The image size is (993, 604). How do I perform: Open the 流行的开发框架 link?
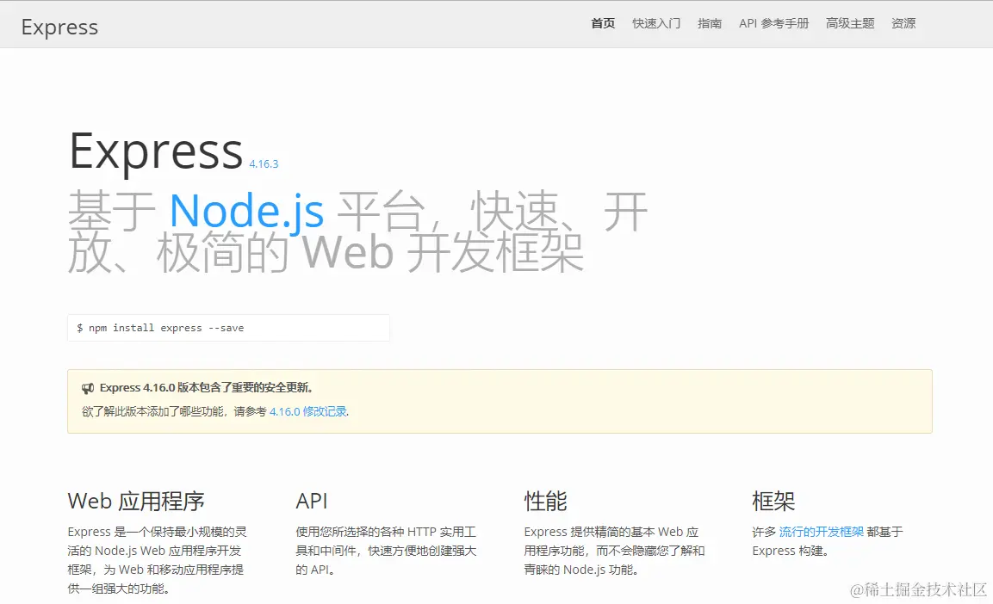coord(822,532)
